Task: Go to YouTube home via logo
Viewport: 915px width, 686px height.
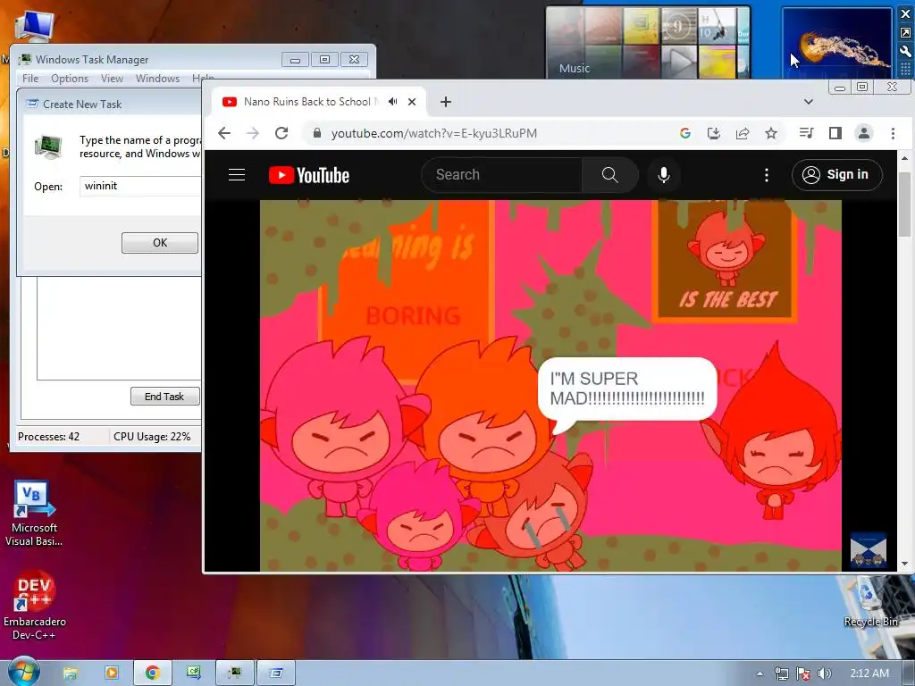Action: pos(308,175)
